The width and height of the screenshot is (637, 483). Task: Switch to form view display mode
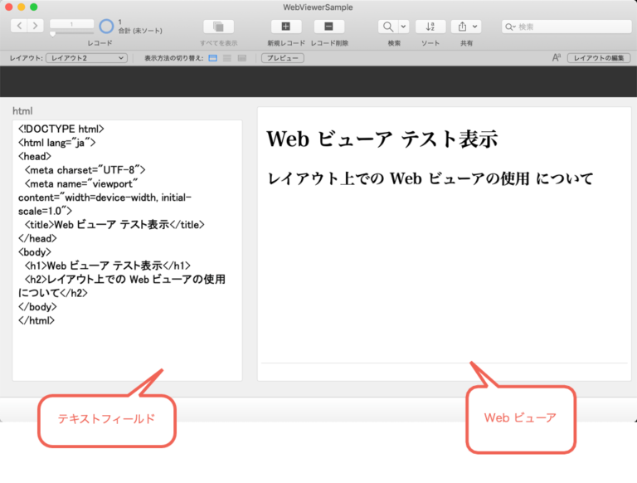212,58
